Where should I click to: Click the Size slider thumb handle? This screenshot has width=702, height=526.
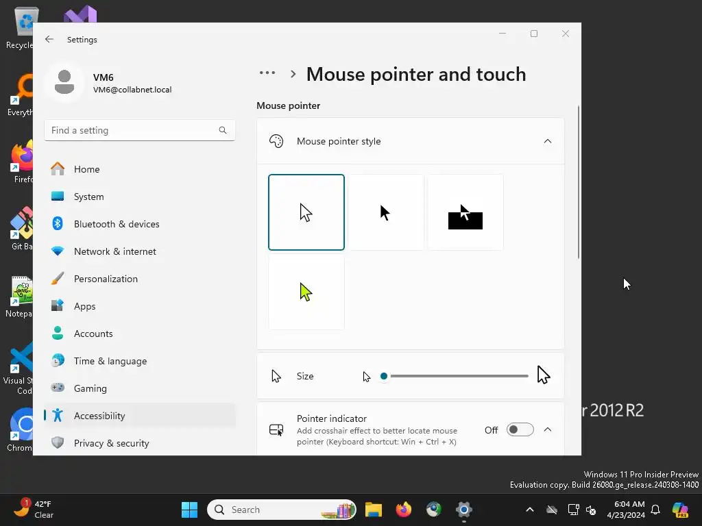pyautogui.click(x=384, y=376)
